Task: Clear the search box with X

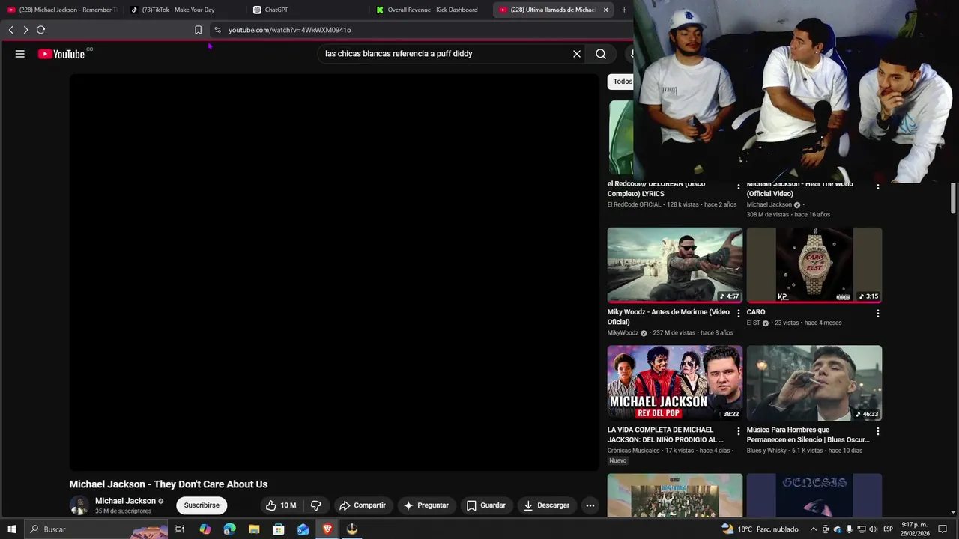Action: click(x=577, y=54)
